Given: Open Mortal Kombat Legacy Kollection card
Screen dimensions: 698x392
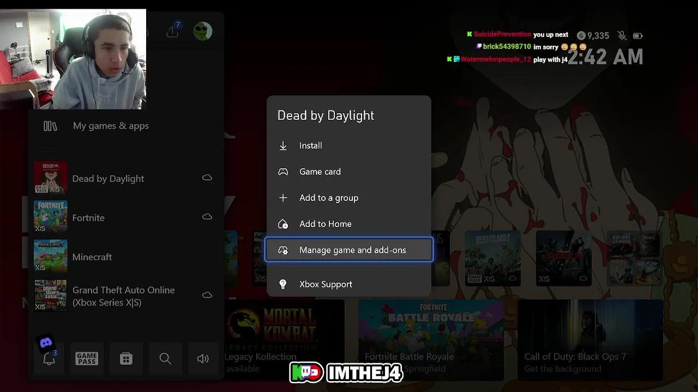Looking at the screenshot, I should tap(284, 340).
